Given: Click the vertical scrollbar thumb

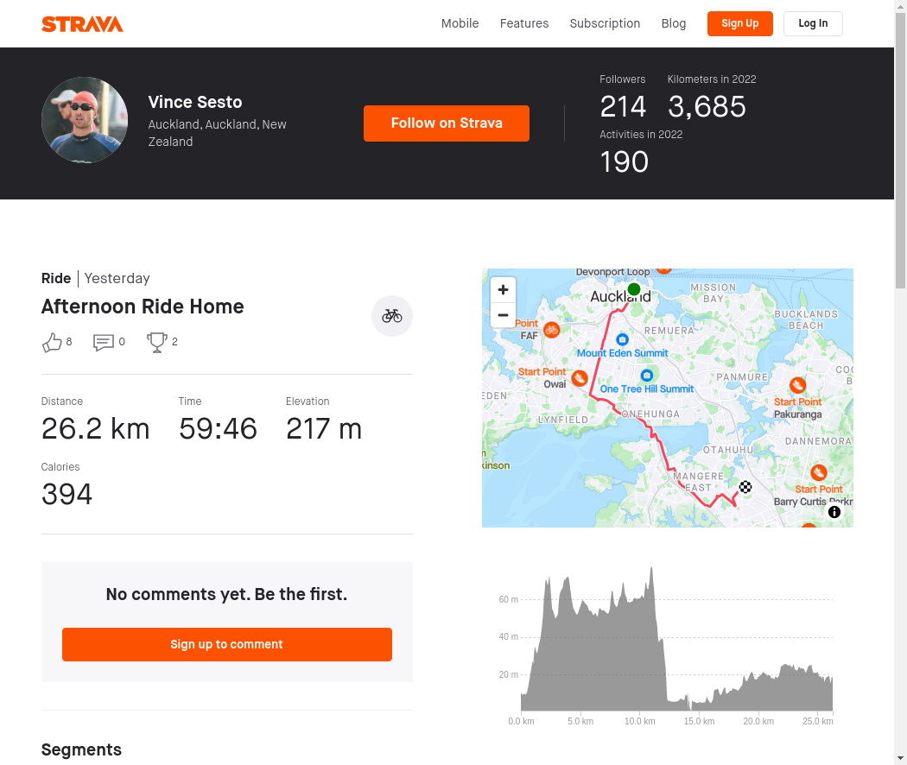Looking at the screenshot, I should (x=901, y=150).
